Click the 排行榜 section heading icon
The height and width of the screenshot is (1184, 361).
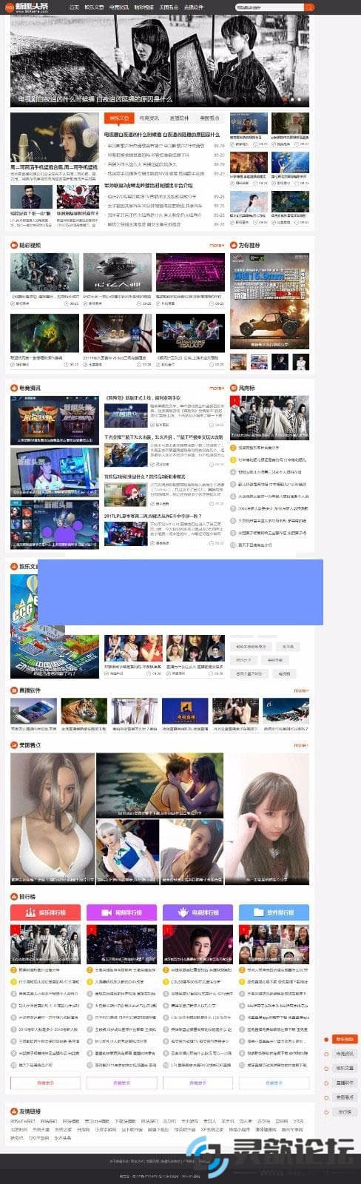[x=14, y=896]
